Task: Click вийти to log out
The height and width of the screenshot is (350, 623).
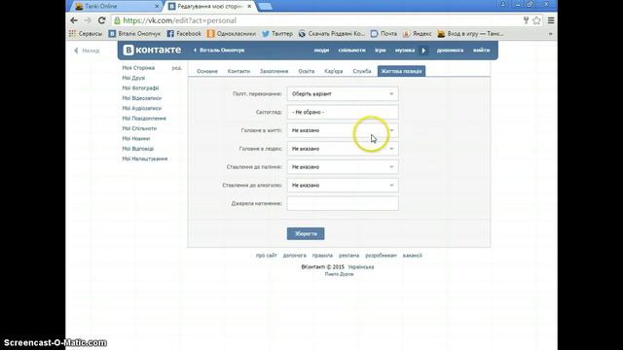Action: tap(481, 51)
